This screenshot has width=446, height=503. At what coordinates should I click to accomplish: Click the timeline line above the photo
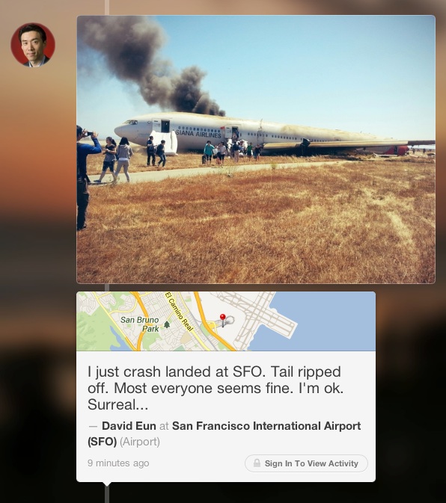107,7
